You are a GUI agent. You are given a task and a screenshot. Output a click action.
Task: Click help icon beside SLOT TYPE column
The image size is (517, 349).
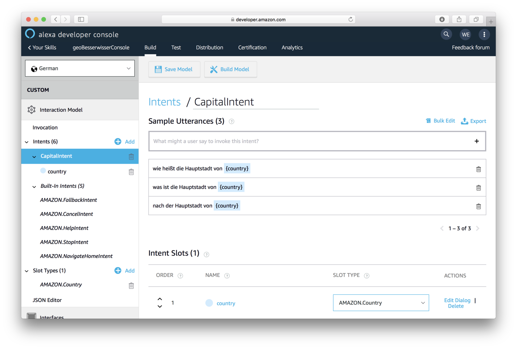pyautogui.click(x=366, y=276)
